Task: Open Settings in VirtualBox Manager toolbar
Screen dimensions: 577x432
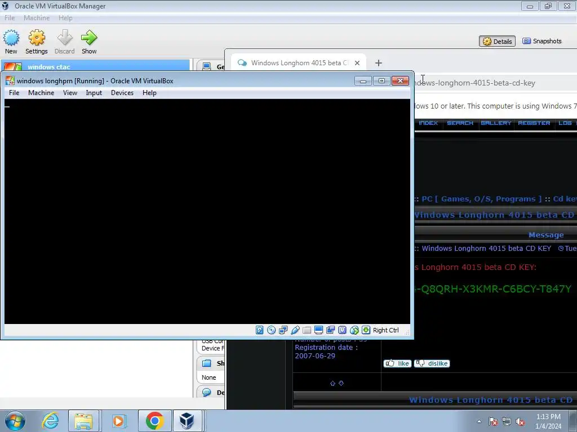Action: [37, 42]
